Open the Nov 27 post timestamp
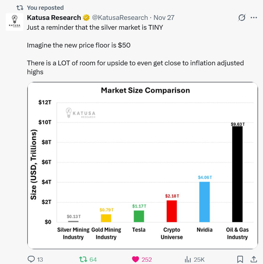The image size is (263, 264). coord(164,18)
